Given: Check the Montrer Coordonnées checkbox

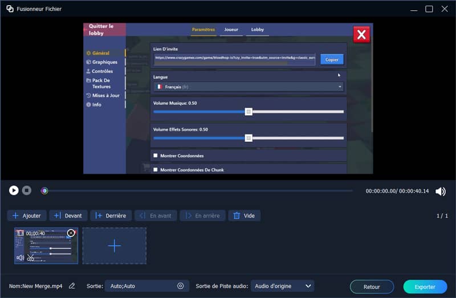Looking at the screenshot, I should pyautogui.click(x=156, y=156).
